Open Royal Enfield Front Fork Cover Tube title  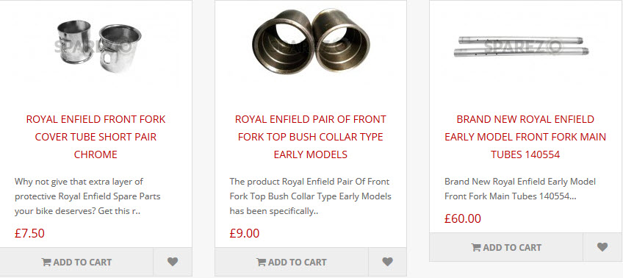click(96, 137)
